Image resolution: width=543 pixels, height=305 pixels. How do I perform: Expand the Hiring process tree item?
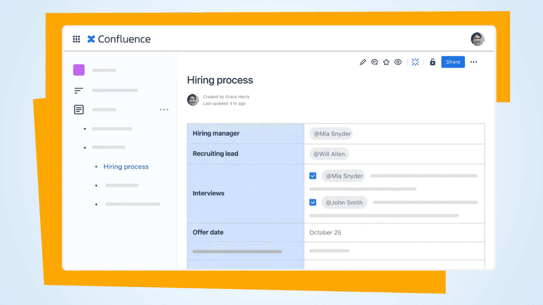coord(96,166)
